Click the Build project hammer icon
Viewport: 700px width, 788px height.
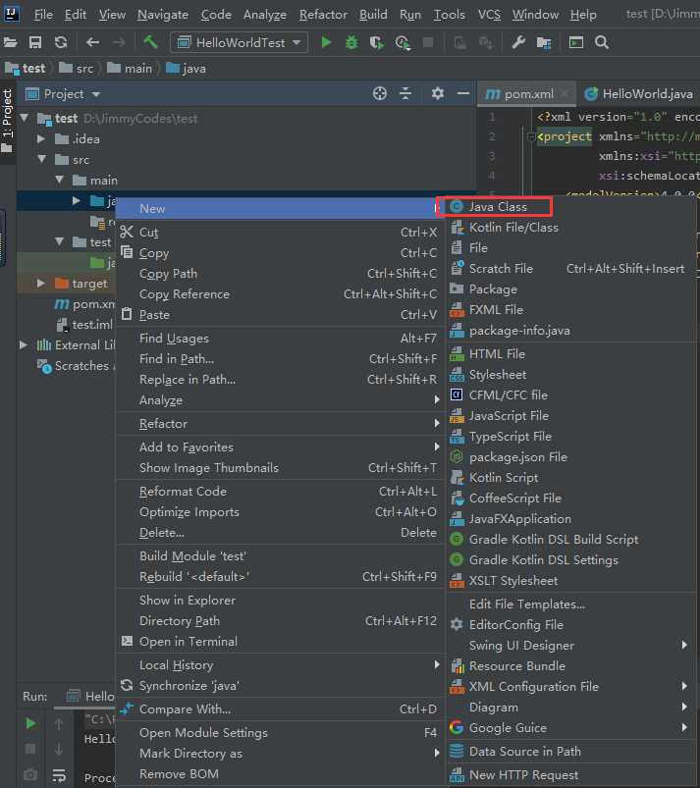pos(151,42)
